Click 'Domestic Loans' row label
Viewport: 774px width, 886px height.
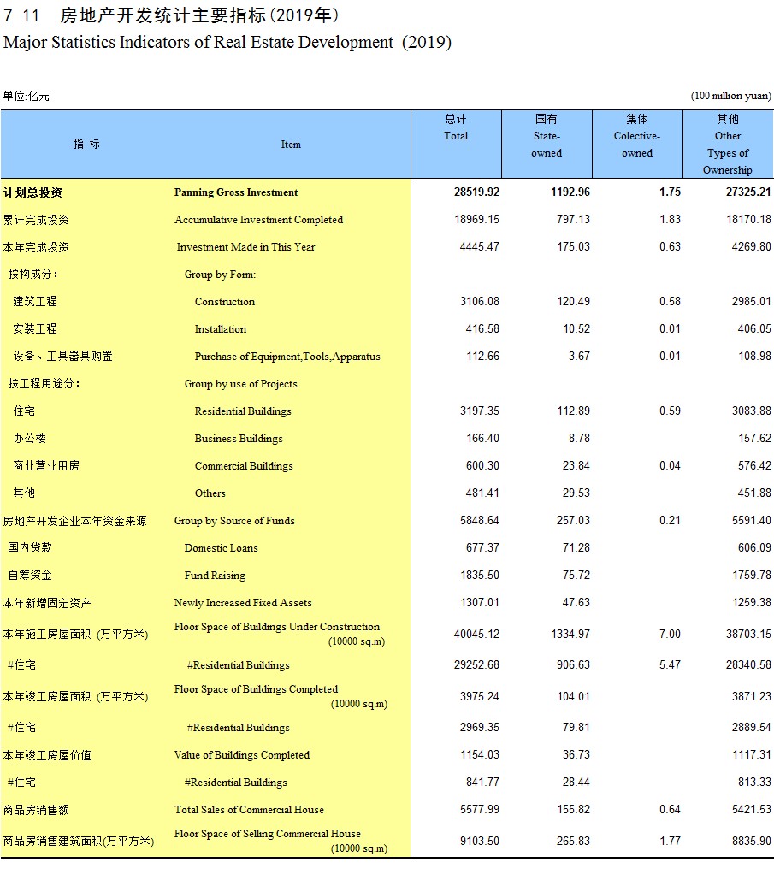(221, 548)
